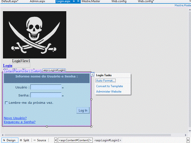Select the pirate flag image
Viewport: 191px width, 143px height.
tap(35, 35)
